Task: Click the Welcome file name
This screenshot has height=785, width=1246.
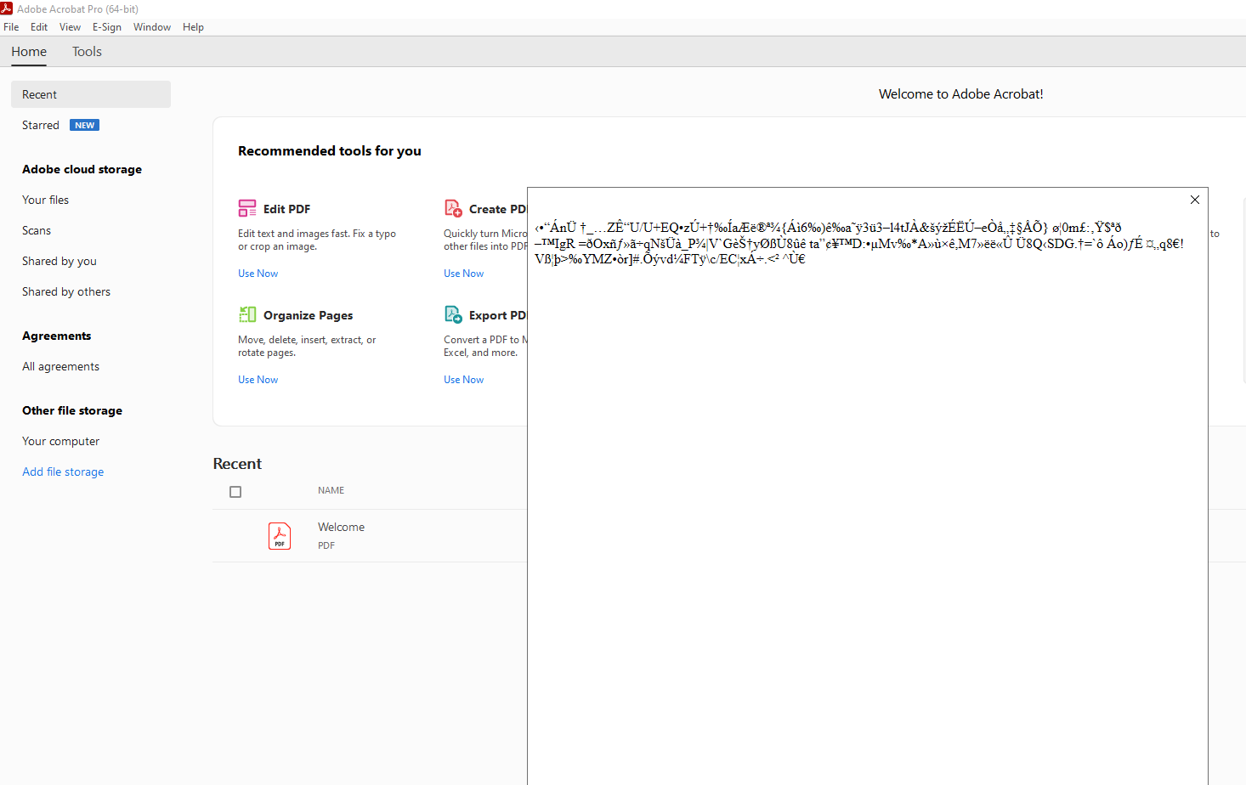Action: tap(341, 527)
